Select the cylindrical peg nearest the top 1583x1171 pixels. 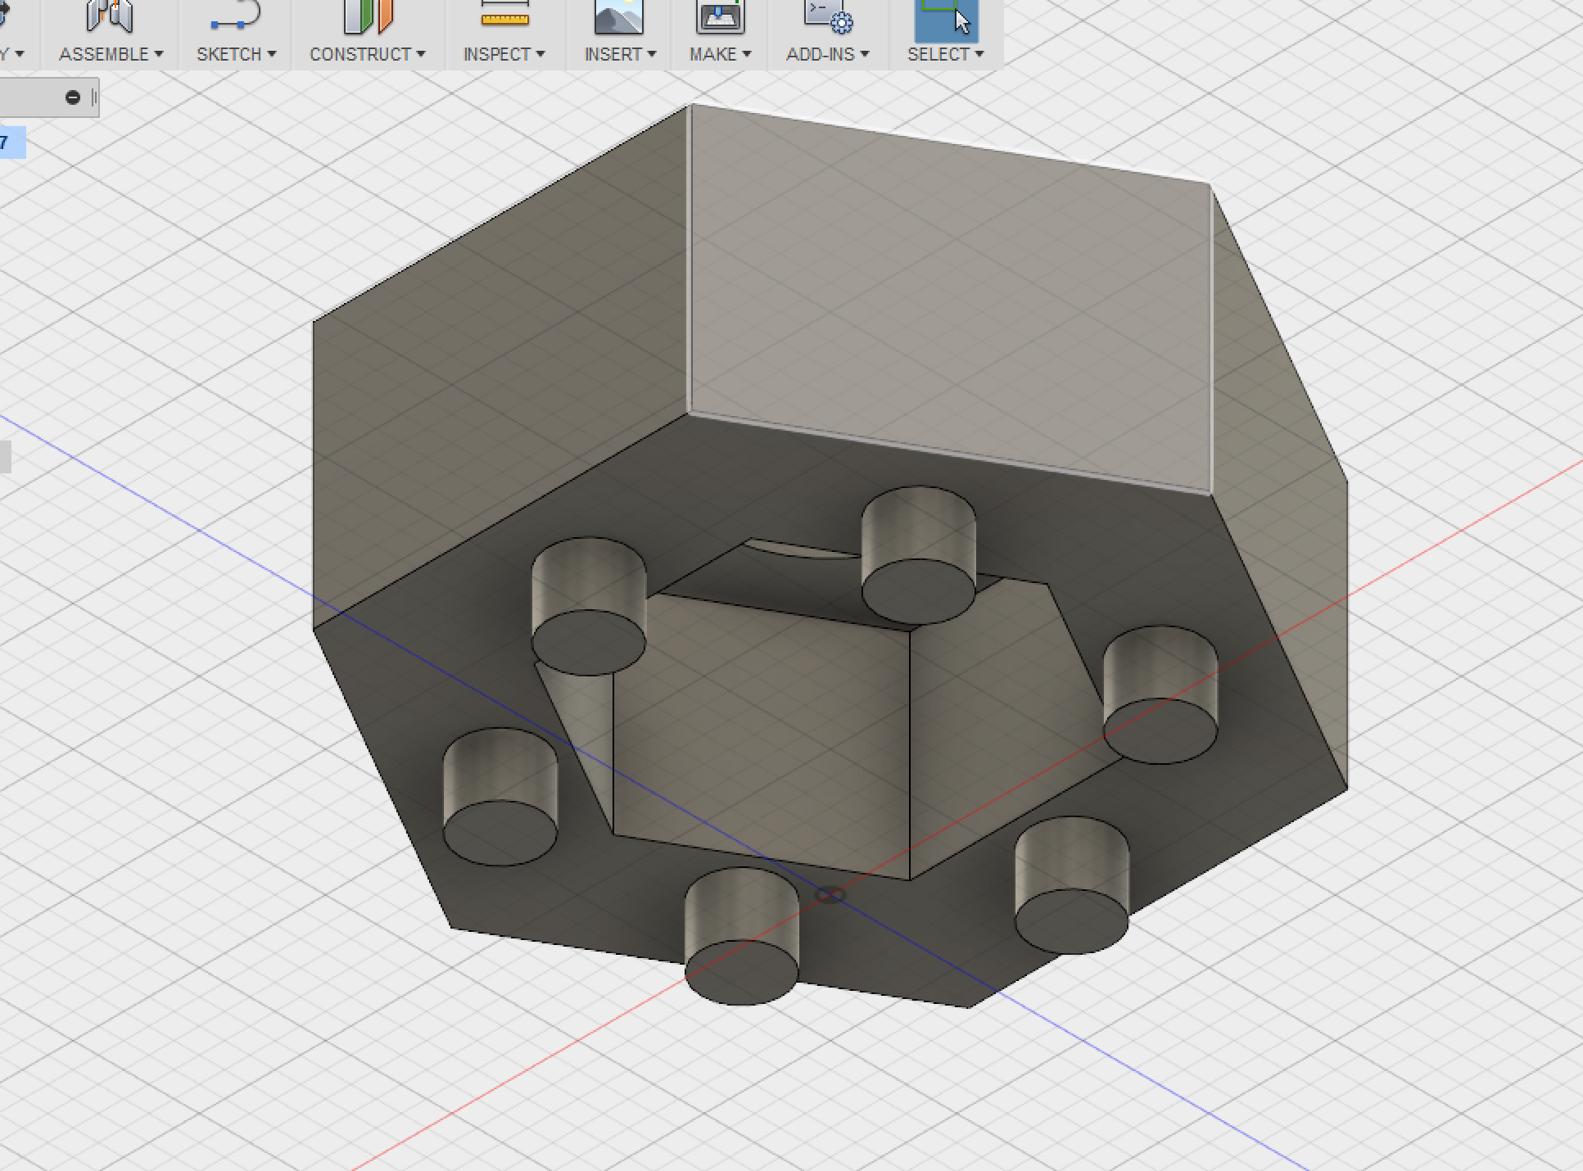pyautogui.click(x=918, y=554)
